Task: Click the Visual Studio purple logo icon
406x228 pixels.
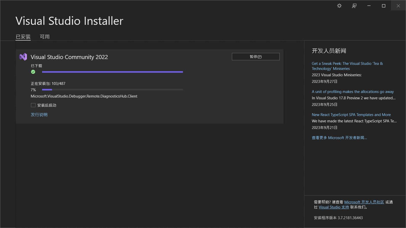Action: tap(23, 57)
